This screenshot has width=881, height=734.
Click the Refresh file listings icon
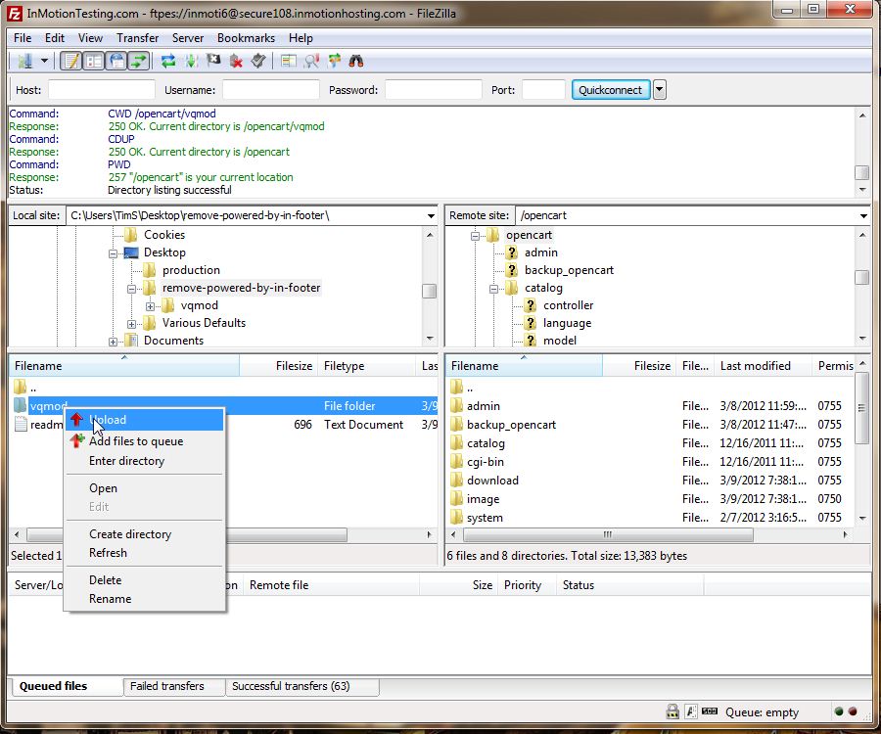click(x=168, y=61)
